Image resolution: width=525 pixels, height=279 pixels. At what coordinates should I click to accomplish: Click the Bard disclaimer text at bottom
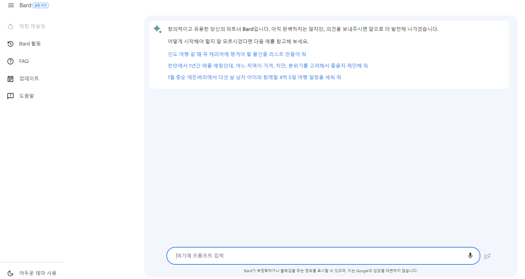331,271
